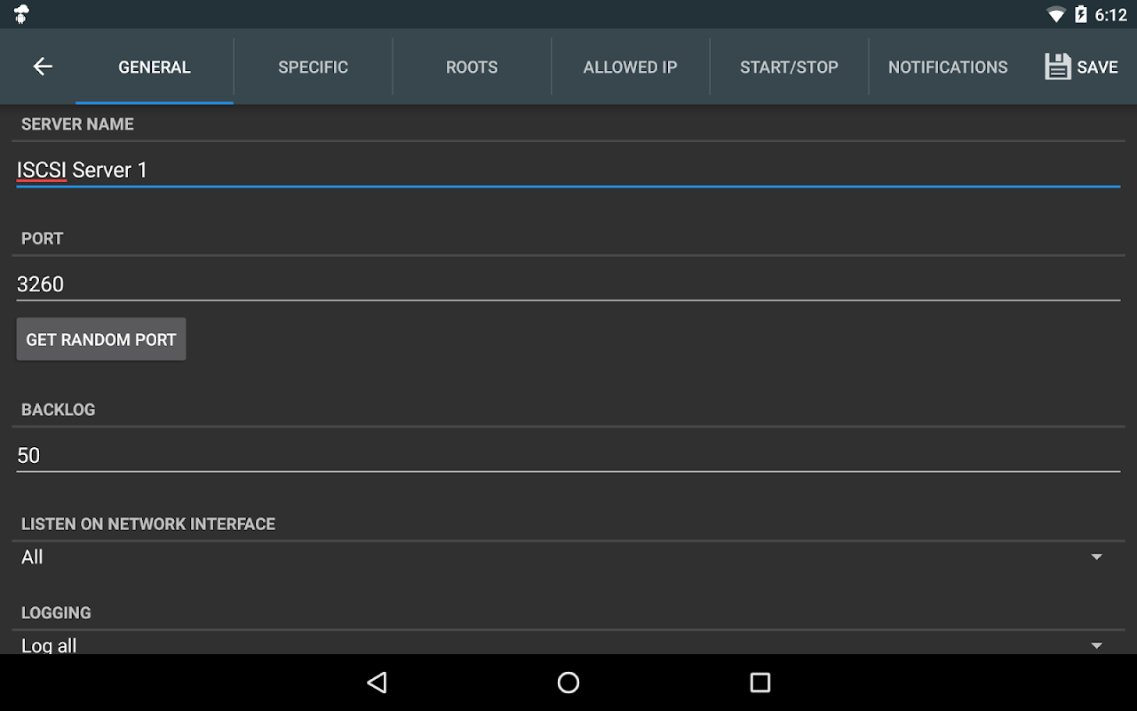Tap the back arrow icon
The image size is (1137, 711).
tap(43, 67)
